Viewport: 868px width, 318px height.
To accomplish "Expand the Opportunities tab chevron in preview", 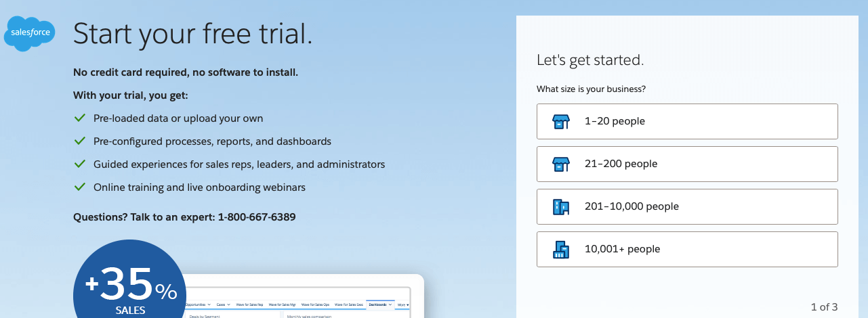I will [x=209, y=304].
